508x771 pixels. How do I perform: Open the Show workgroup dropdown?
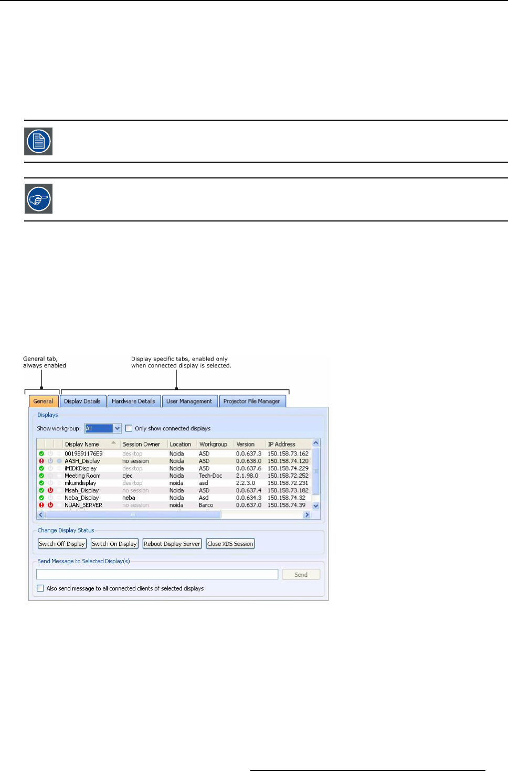[117, 428]
